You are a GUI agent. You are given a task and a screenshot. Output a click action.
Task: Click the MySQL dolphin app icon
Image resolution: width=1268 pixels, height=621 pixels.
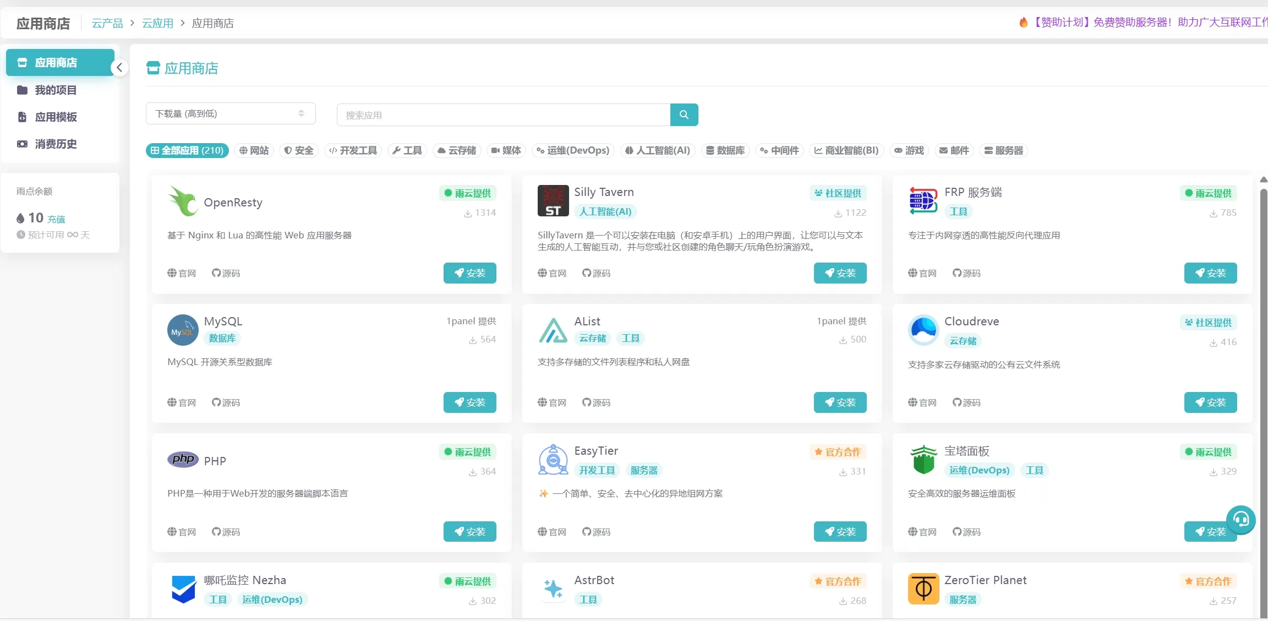pos(182,329)
